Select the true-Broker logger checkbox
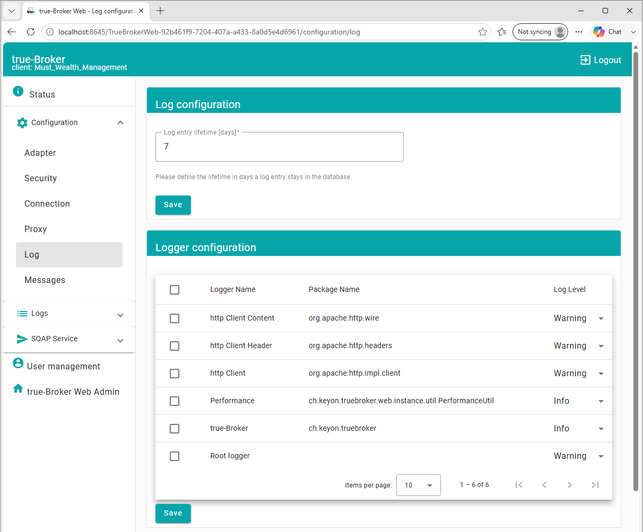This screenshot has height=532, width=643. pyautogui.click(x=175, y=429)
